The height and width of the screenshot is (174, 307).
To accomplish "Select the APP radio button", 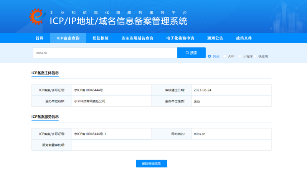I will [224, 56].
